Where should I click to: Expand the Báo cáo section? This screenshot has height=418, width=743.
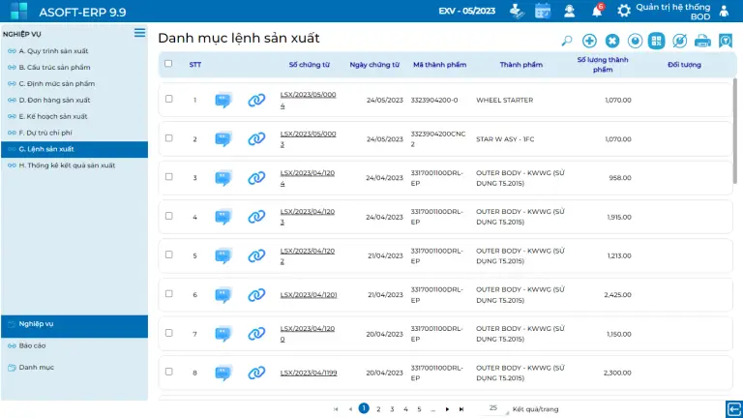pos(32,345)
